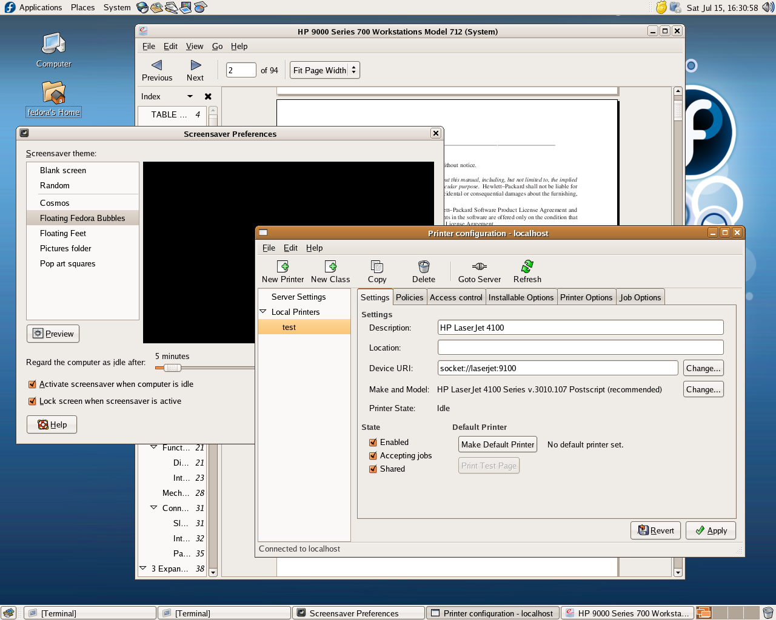Click the document viewer scrollbar down arrow
This screenshot has height=620, width=776.
pos(678,572)
